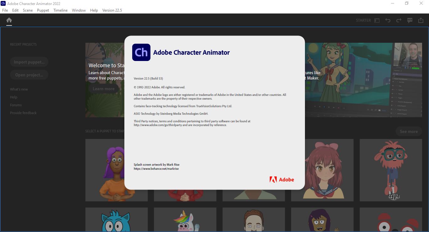Select the purple-haired woman puppet

(x=117, y=170)
